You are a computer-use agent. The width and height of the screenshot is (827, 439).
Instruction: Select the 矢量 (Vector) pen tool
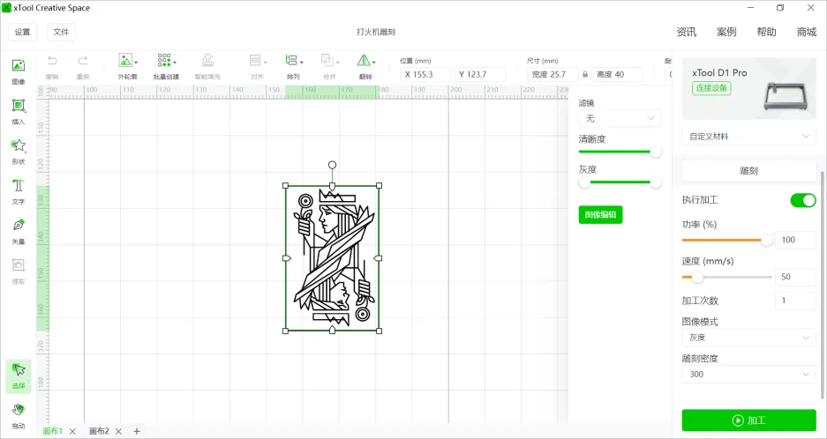(19, 231)
